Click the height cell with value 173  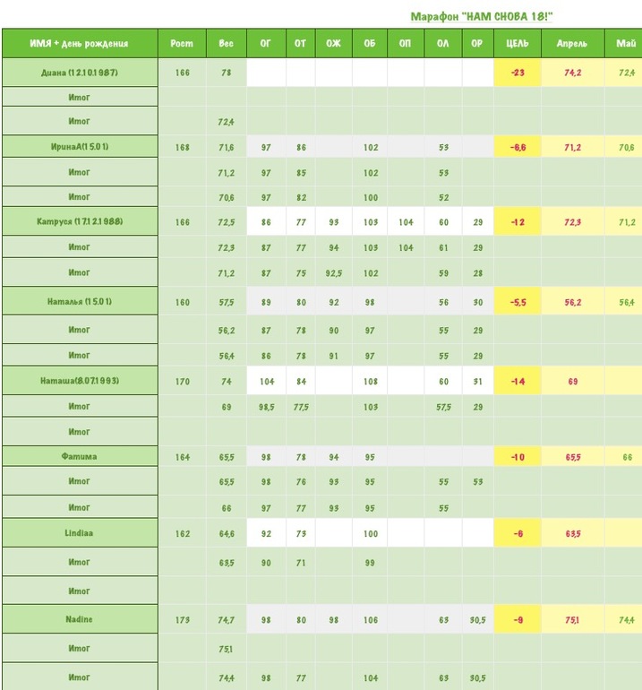(x=182, y=619)
